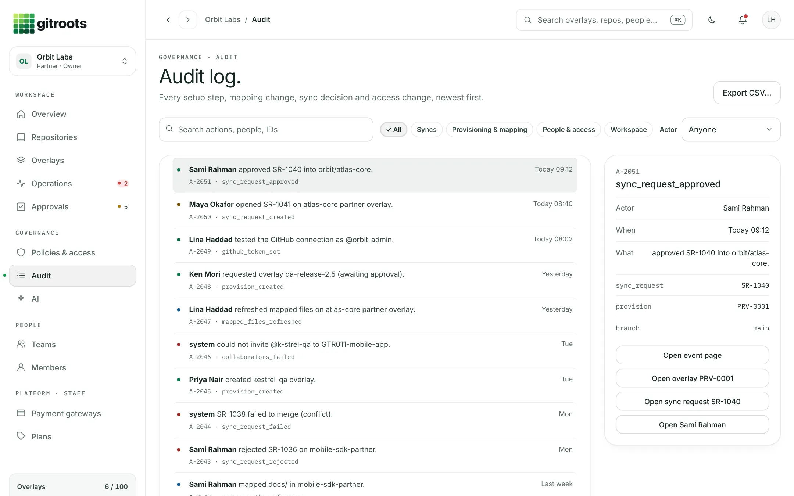The height and width of the screenshot is (496, 794).
Task: Open Overlays in the sidebar
Action: point(72,161)
